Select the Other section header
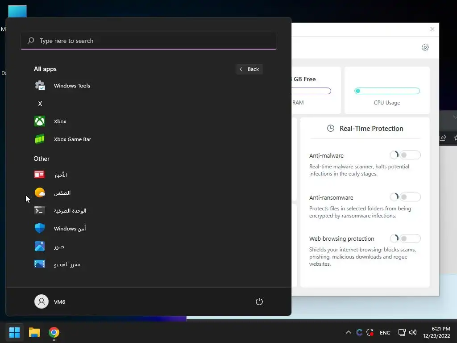 [42, 159]
